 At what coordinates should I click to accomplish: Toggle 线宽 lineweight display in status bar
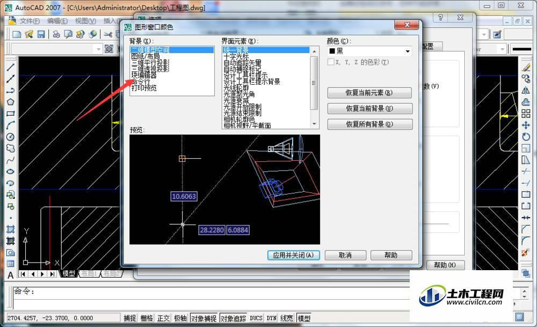pyautogui.click(x=287, y=318)
